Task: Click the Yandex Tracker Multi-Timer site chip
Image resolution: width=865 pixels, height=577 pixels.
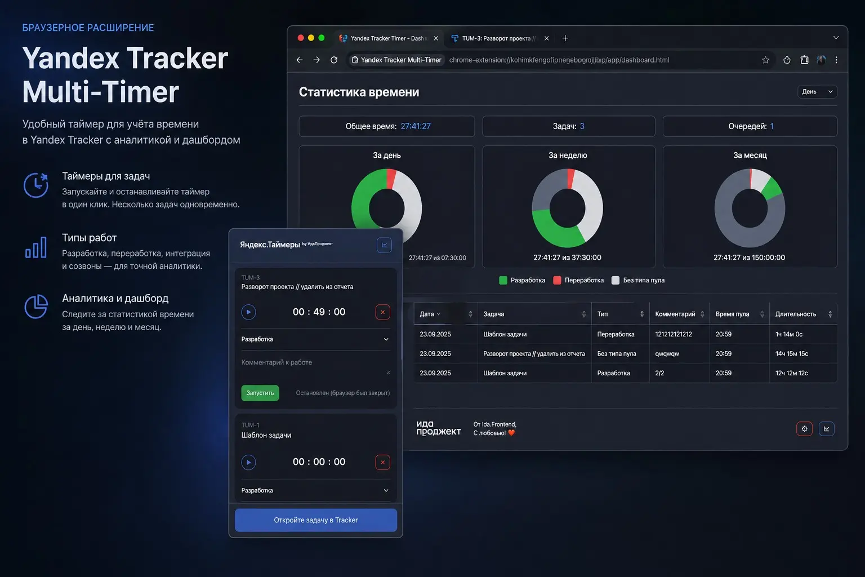Action: coord(396,60)
